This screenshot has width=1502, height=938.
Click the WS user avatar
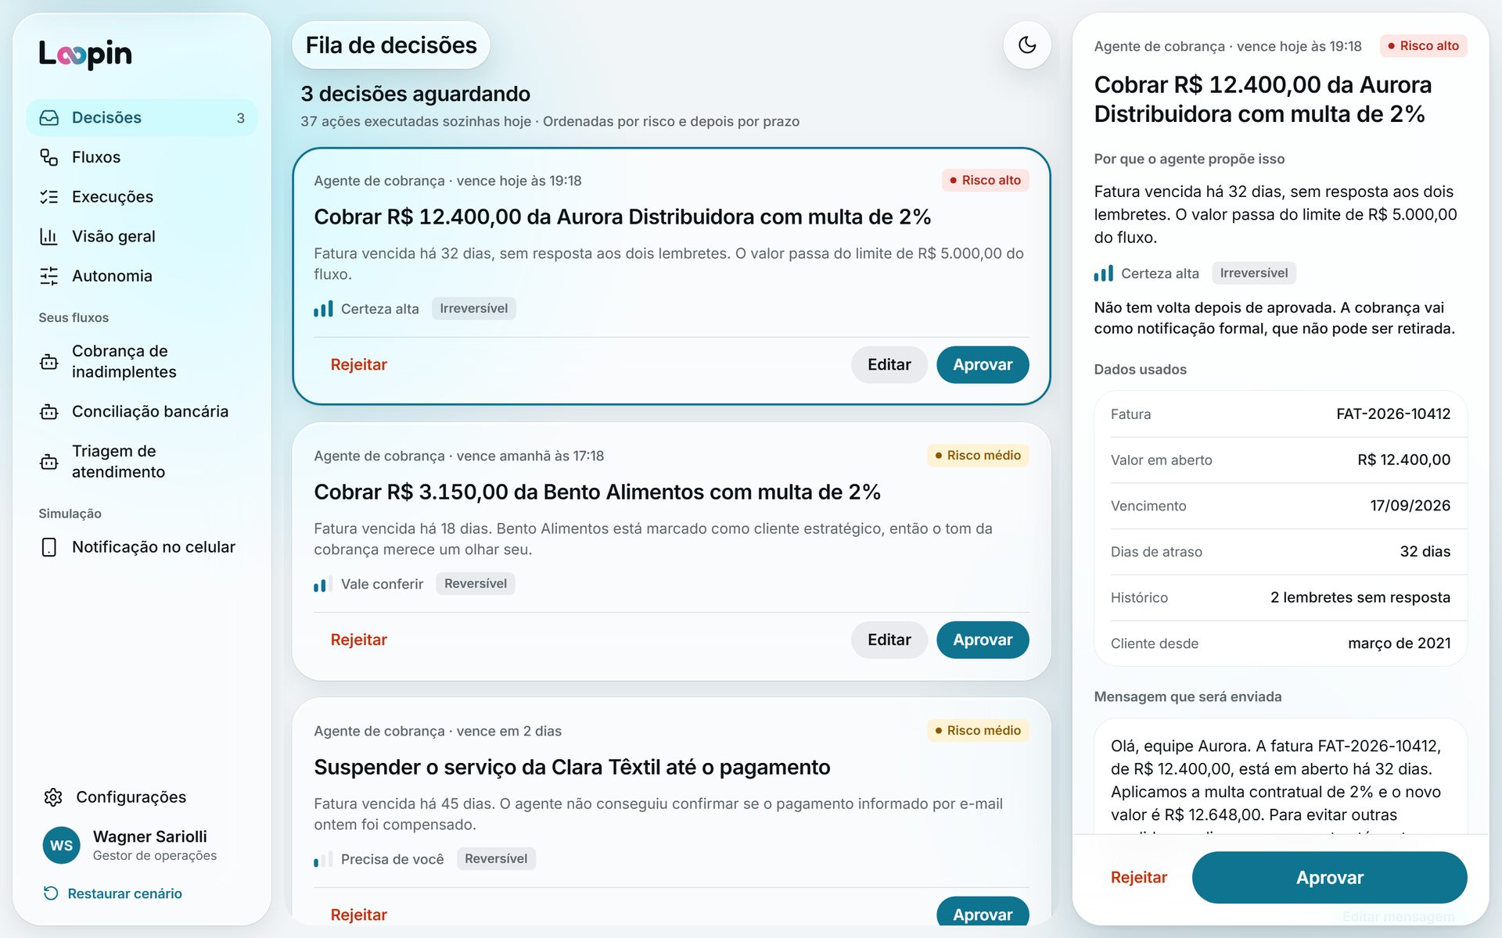tap(62, 845)
